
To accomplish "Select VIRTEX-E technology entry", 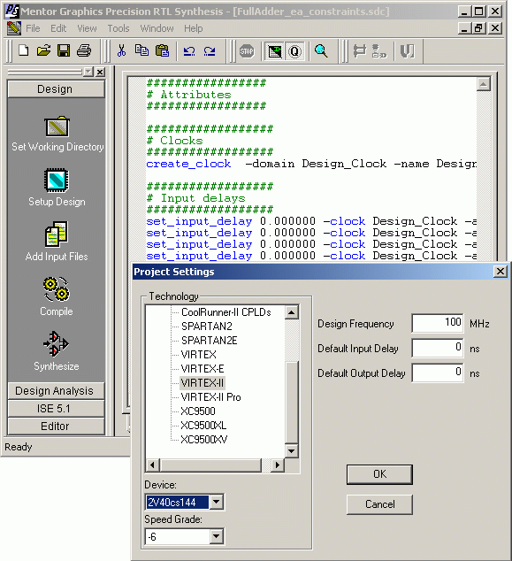I will [x=203, y=368].
